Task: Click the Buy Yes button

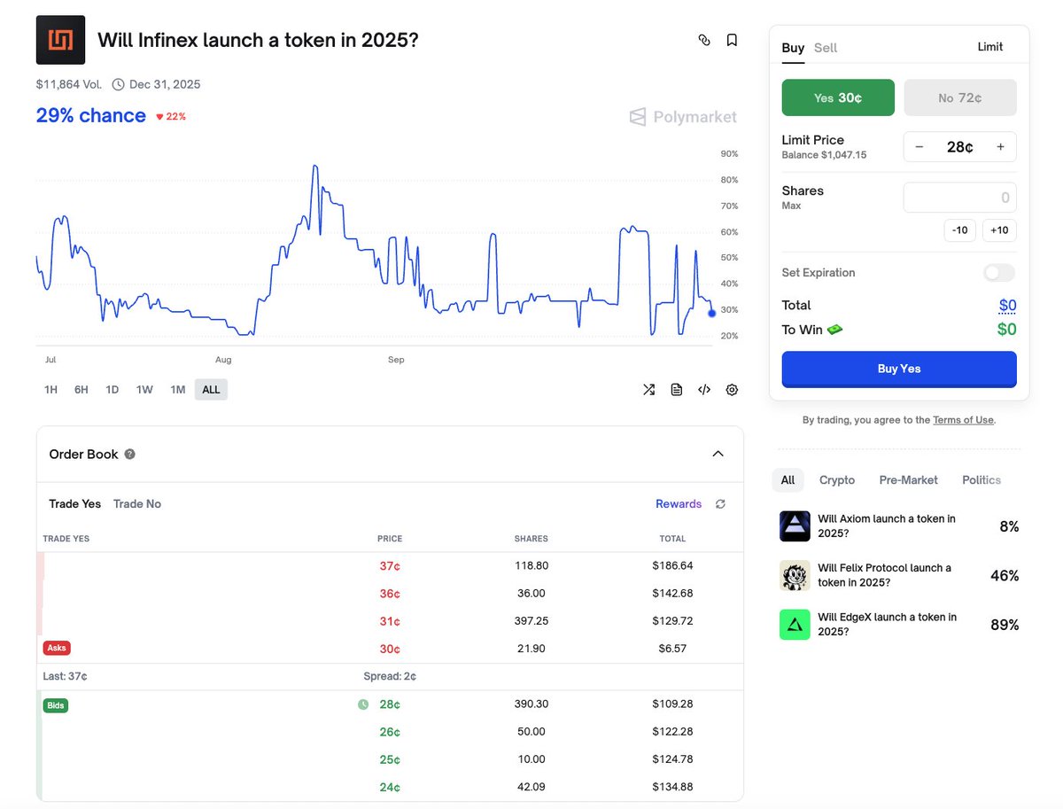Action: coord(898,369)
